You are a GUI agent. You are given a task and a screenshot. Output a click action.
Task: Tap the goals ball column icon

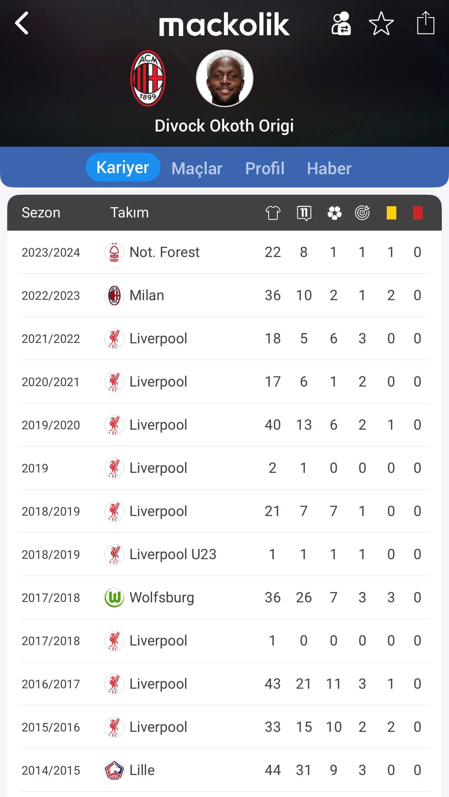(x=334, y=213)
